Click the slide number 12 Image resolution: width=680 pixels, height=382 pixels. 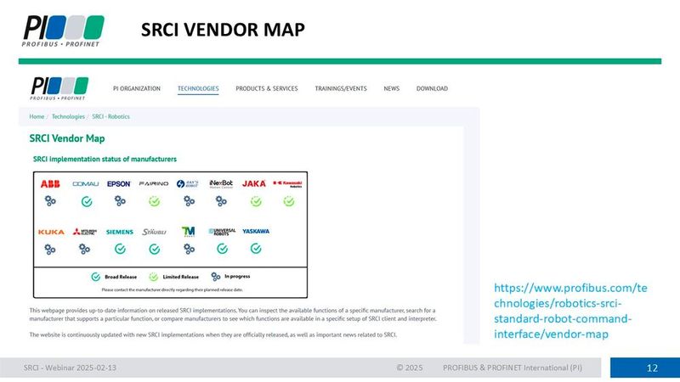coord(652,368)
